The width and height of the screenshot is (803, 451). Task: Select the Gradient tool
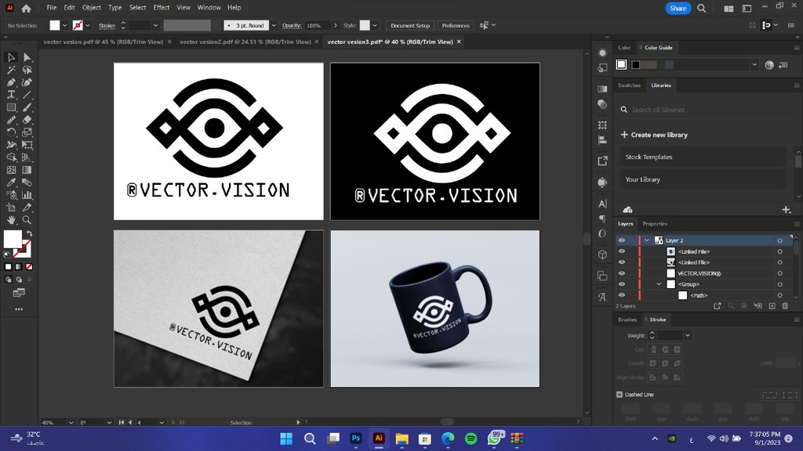click(x=27, y=170)
